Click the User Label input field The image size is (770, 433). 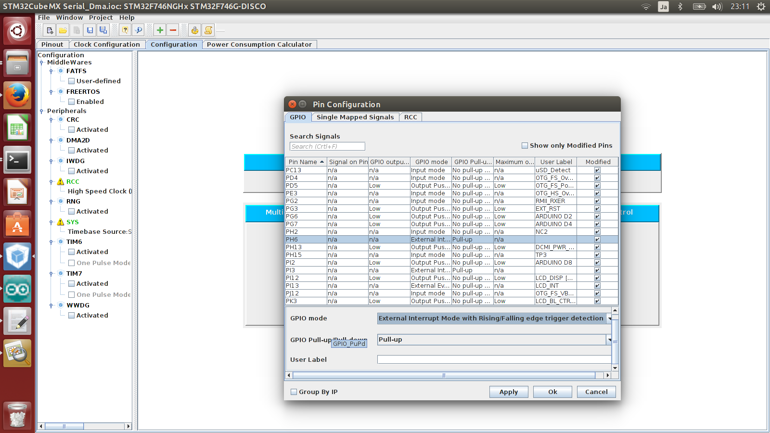coord(494,359)
